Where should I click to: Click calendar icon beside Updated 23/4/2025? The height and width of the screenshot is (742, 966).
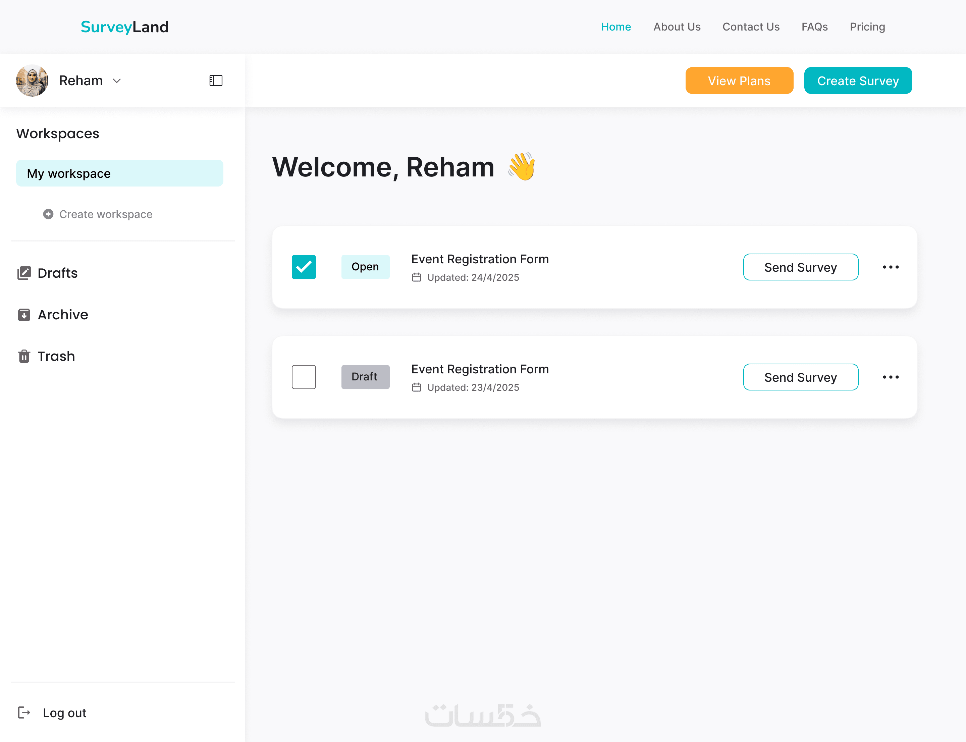pyautogui.click(x=416, y=387)
